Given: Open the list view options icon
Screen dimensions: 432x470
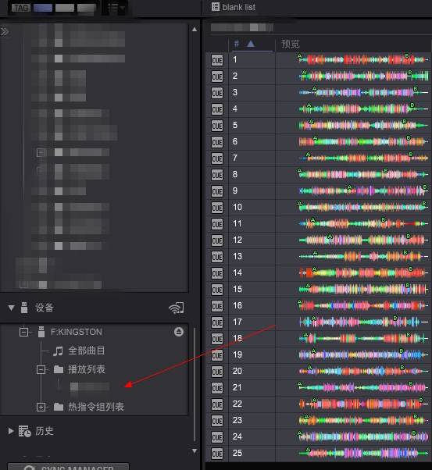Looking at the screenshot, I should tap(116, 8).
